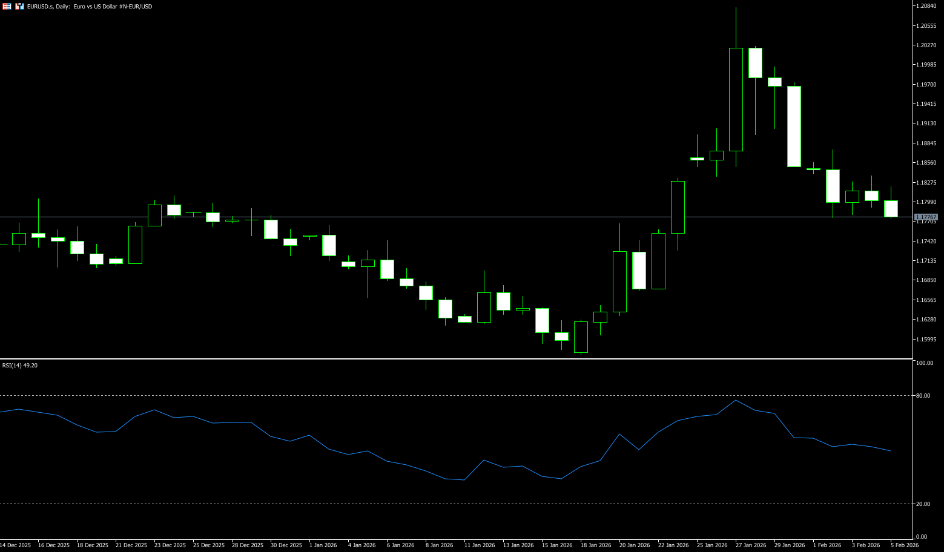
Task: Click the 20.00 RSI scale level
Action: pyautogui.click(x=923, y=504)
